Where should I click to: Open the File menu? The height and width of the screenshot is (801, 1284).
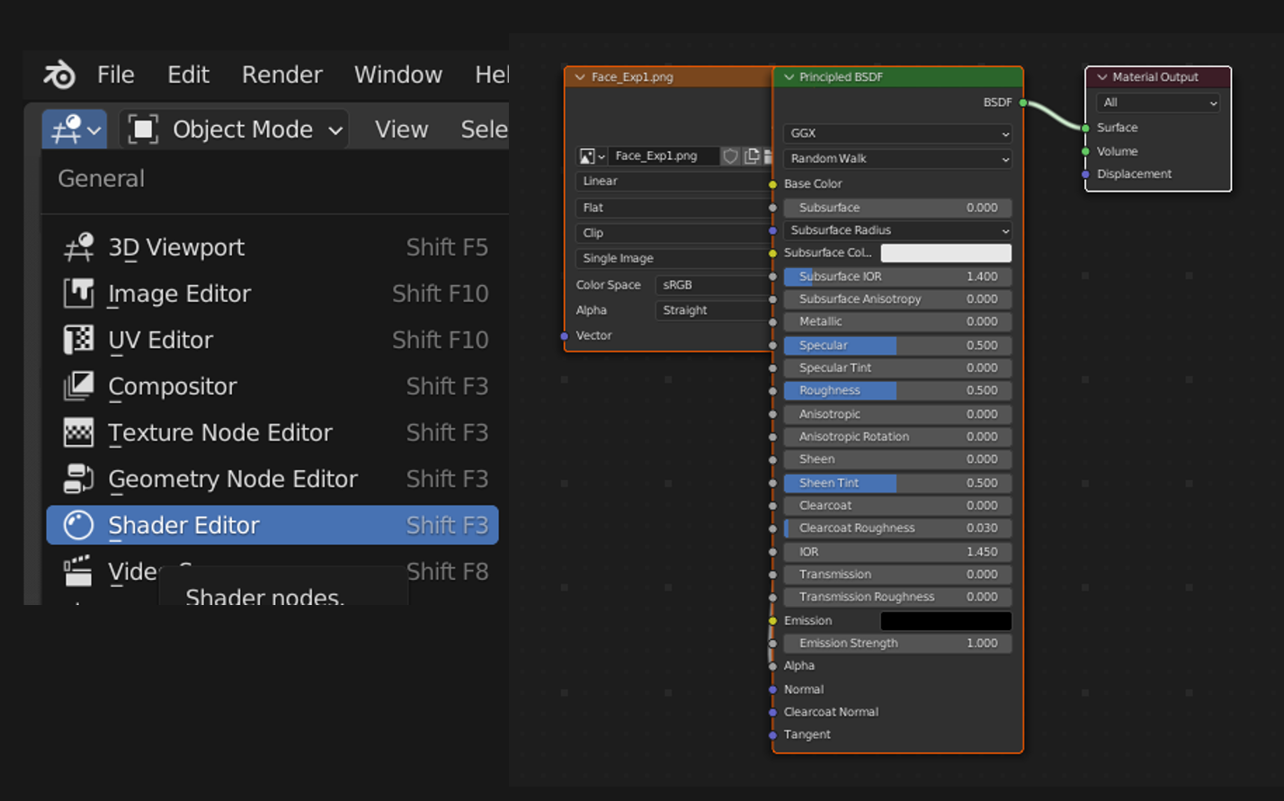point(116,75)
